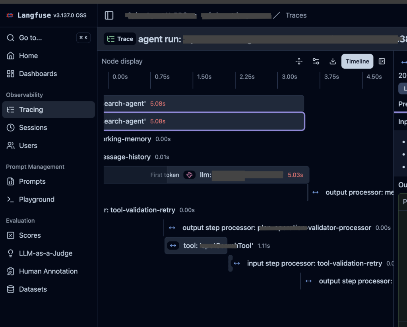Click the Datasets database icon
The width and height of the screenshot is (407, 327).
(x=11, y=289)
